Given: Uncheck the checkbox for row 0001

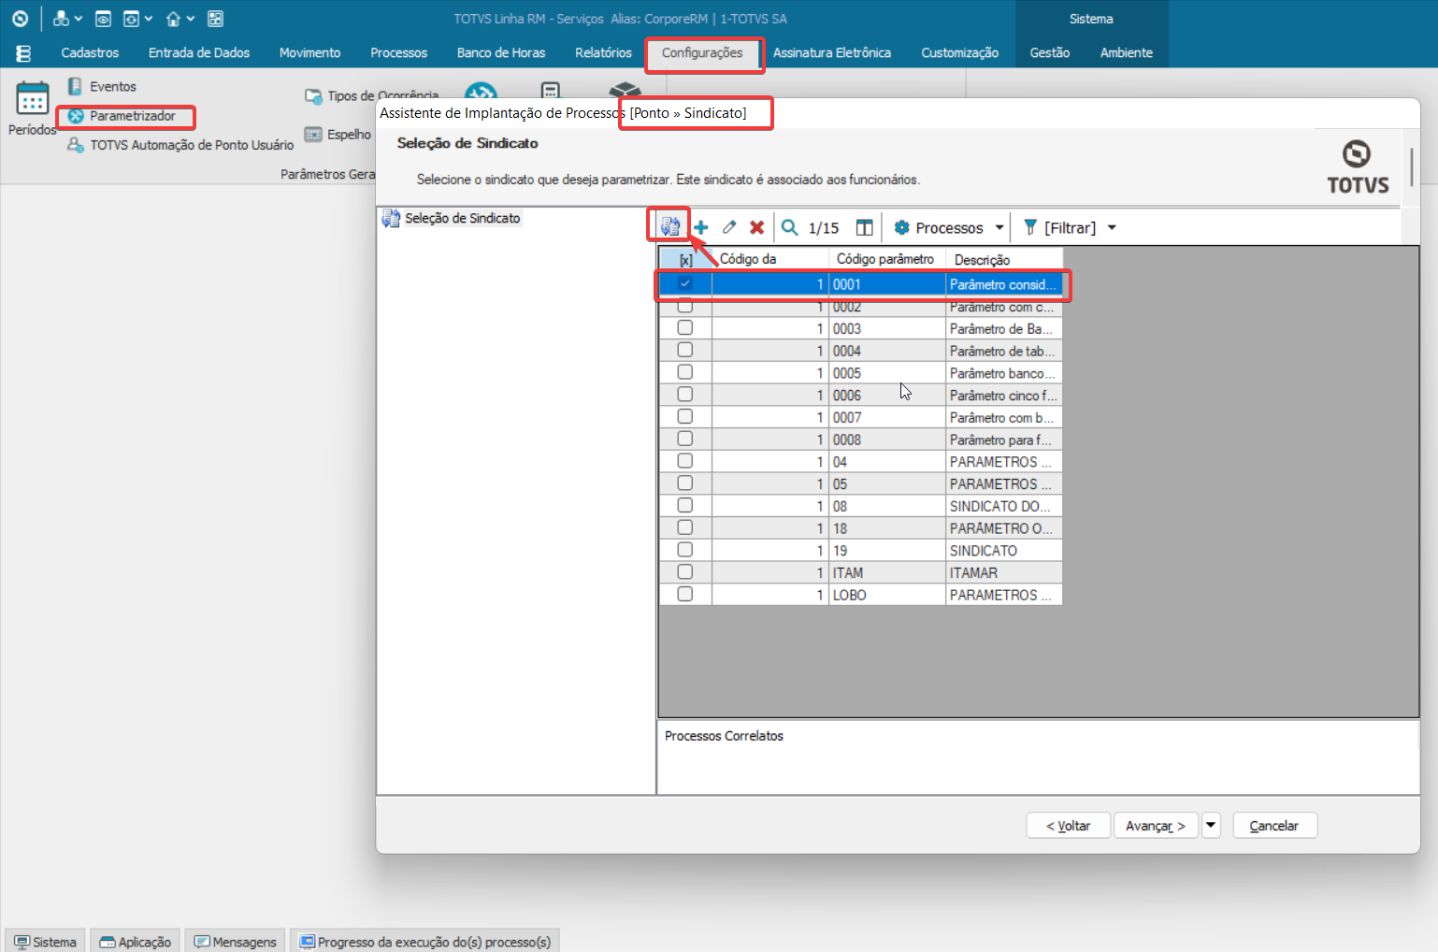Looking at the screenshot, I should point(685,283).
